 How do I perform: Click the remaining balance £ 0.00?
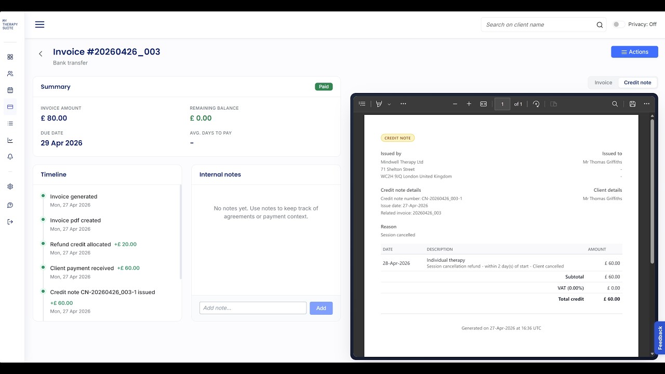(x=201, y=118)
